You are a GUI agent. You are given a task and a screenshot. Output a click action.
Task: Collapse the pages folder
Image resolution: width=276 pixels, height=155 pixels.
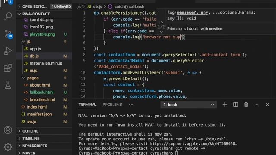tap(33, 78)
